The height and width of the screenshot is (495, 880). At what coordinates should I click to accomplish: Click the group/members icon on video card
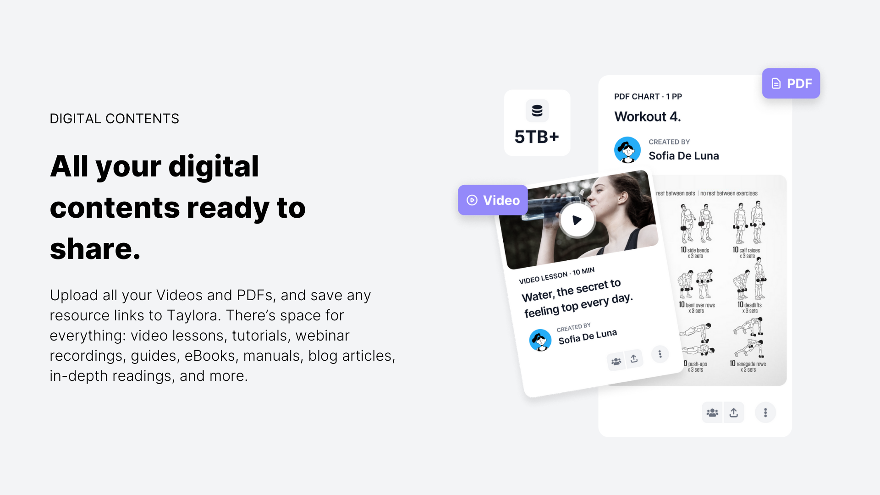(x=616, y=361)
